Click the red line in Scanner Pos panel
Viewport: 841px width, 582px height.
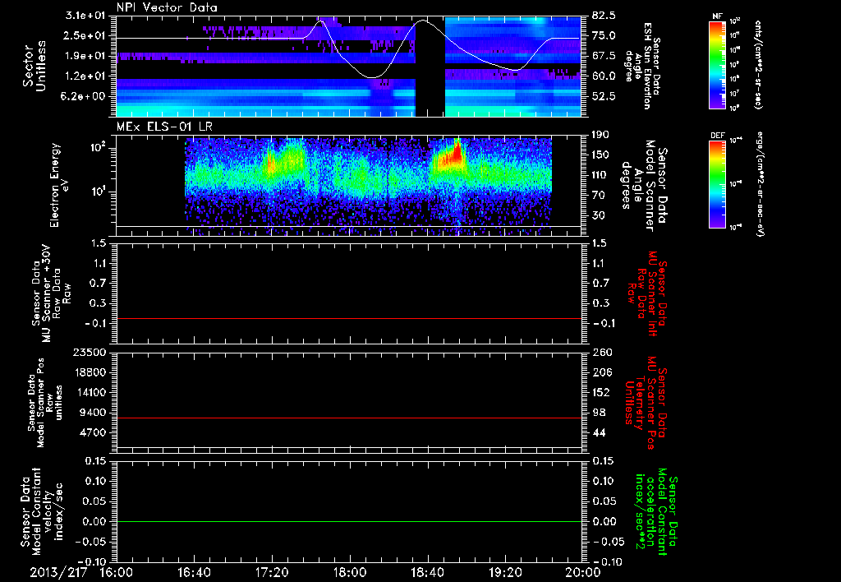point(349,418)
